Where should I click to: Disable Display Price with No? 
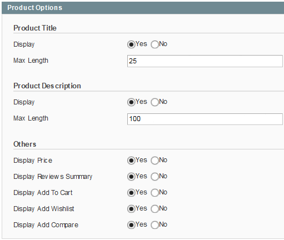tap(155, 161)
